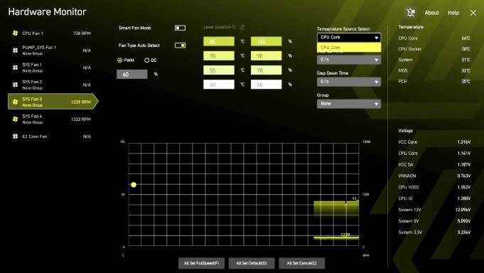
Task: Click the pencil icon to edit level count
Action: 242,27
